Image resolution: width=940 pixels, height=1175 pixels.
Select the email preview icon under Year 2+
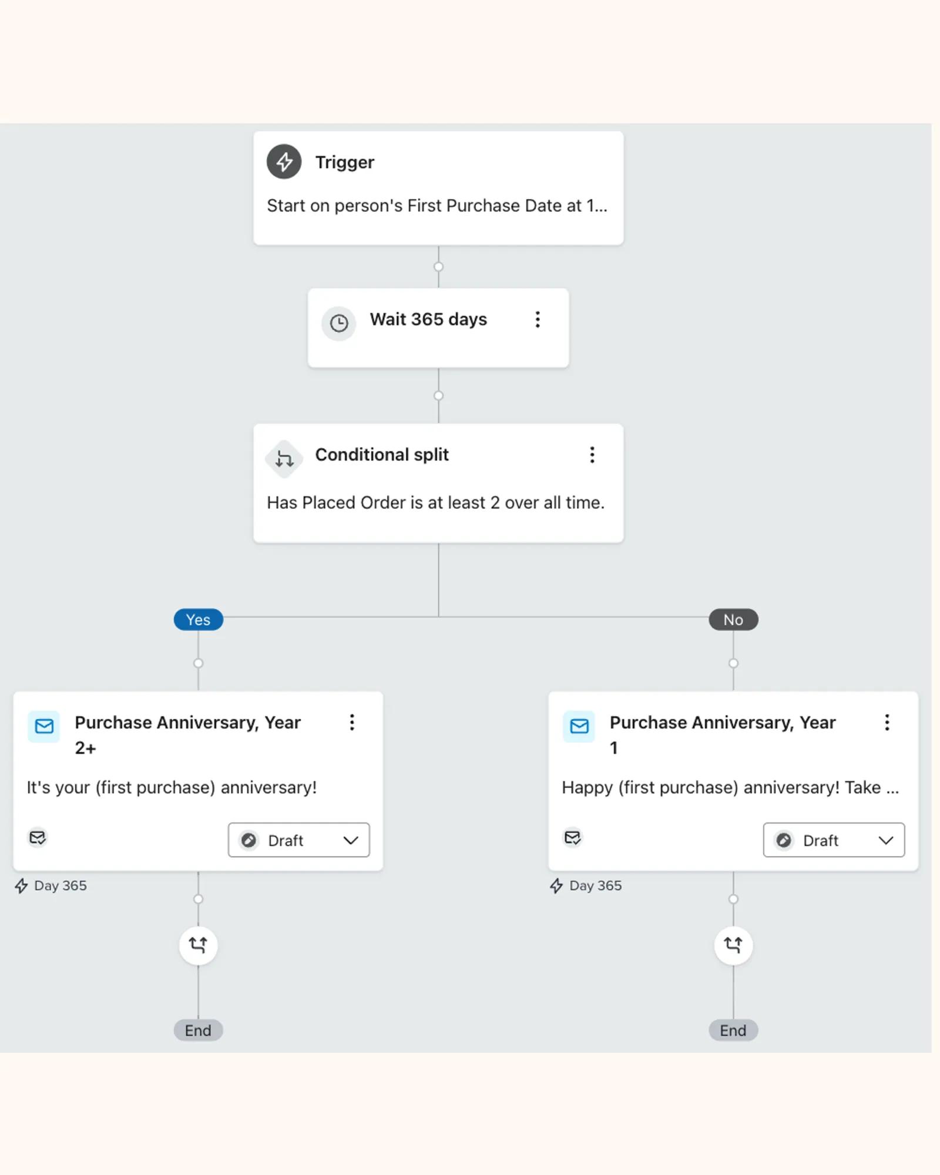point(38,838)
